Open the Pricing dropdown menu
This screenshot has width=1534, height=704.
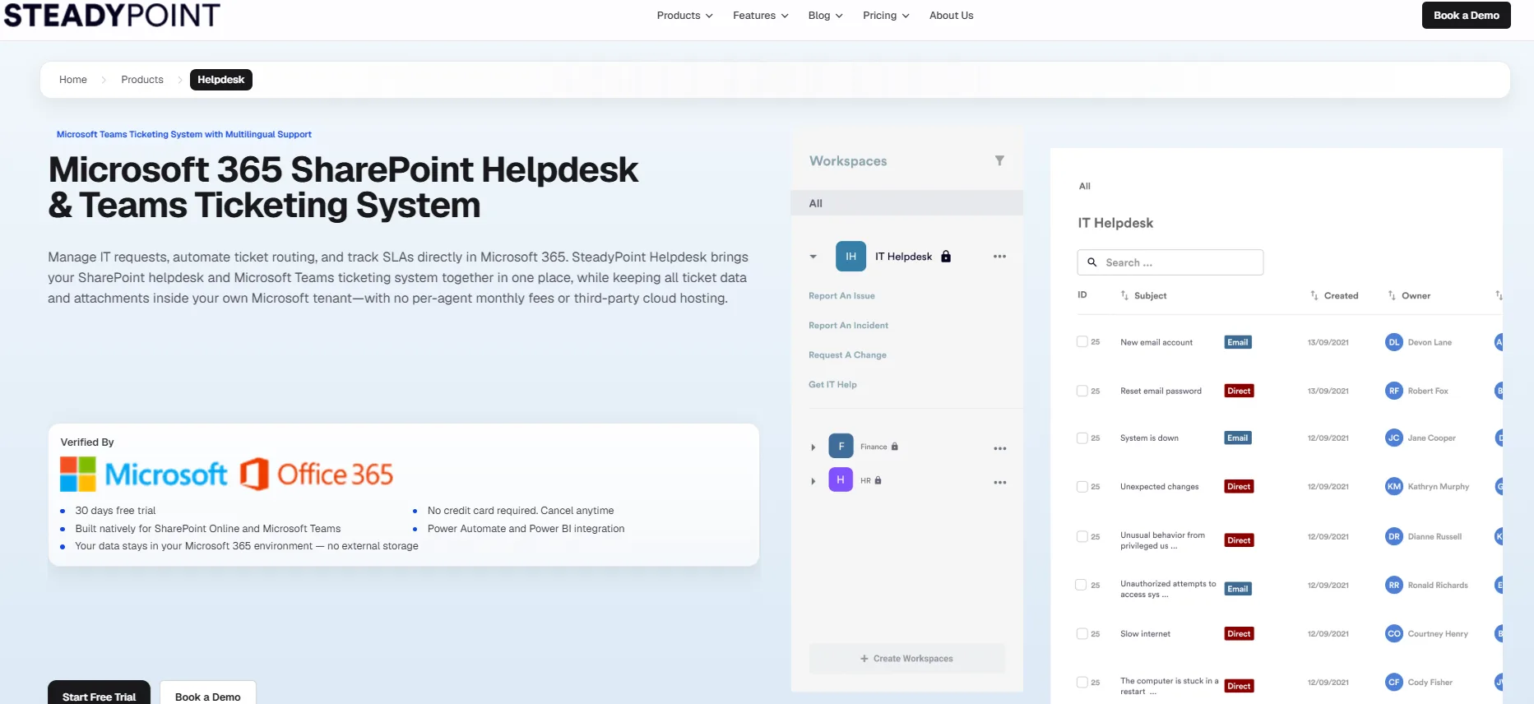886,16
